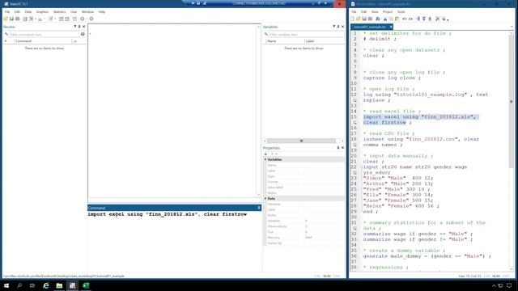The height and width of the screenshot is (291, 518).
Task: Open the Do-file Editor icon in Stata toolbar
Action: coord(51,19)
